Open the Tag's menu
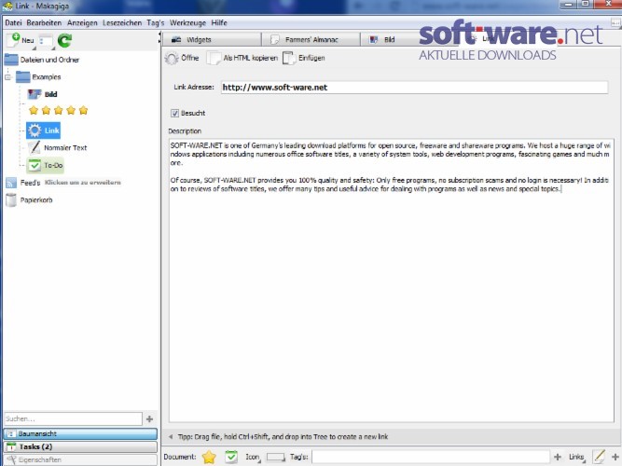 [155, 23]
